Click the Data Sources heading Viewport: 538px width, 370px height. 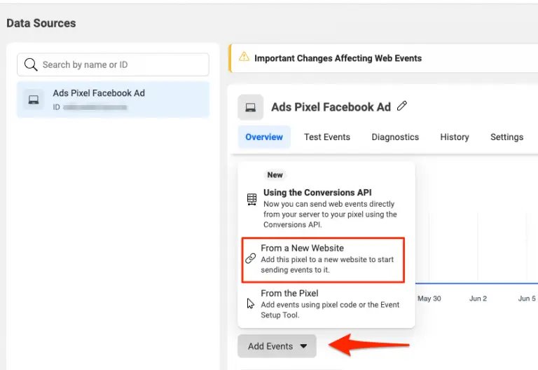coord(41,23)
